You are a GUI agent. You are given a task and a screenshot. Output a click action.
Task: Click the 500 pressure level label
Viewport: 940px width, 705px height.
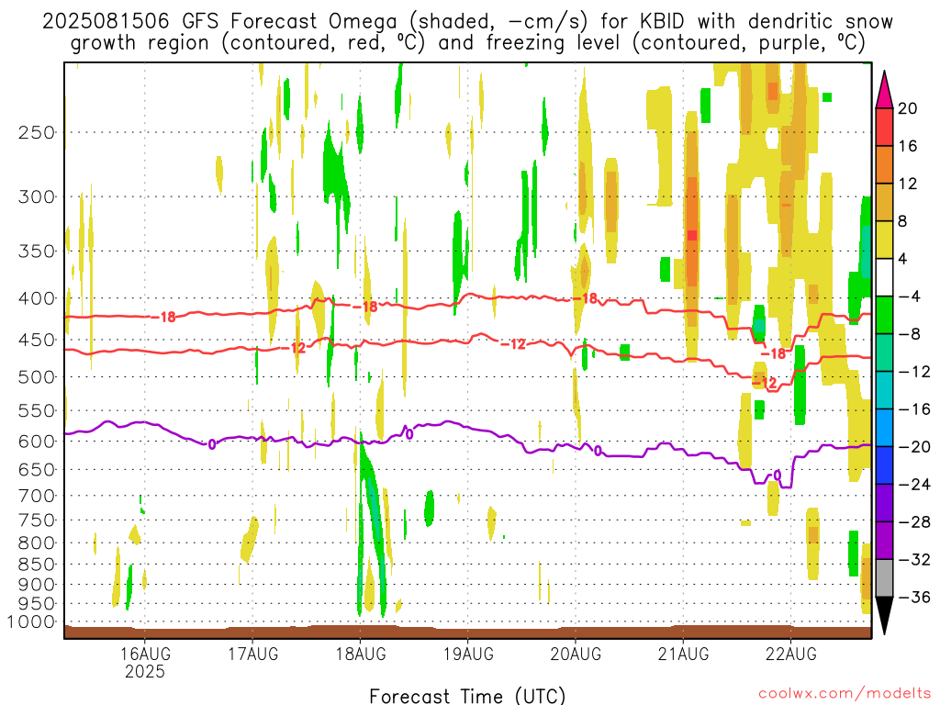pos(37,377)
